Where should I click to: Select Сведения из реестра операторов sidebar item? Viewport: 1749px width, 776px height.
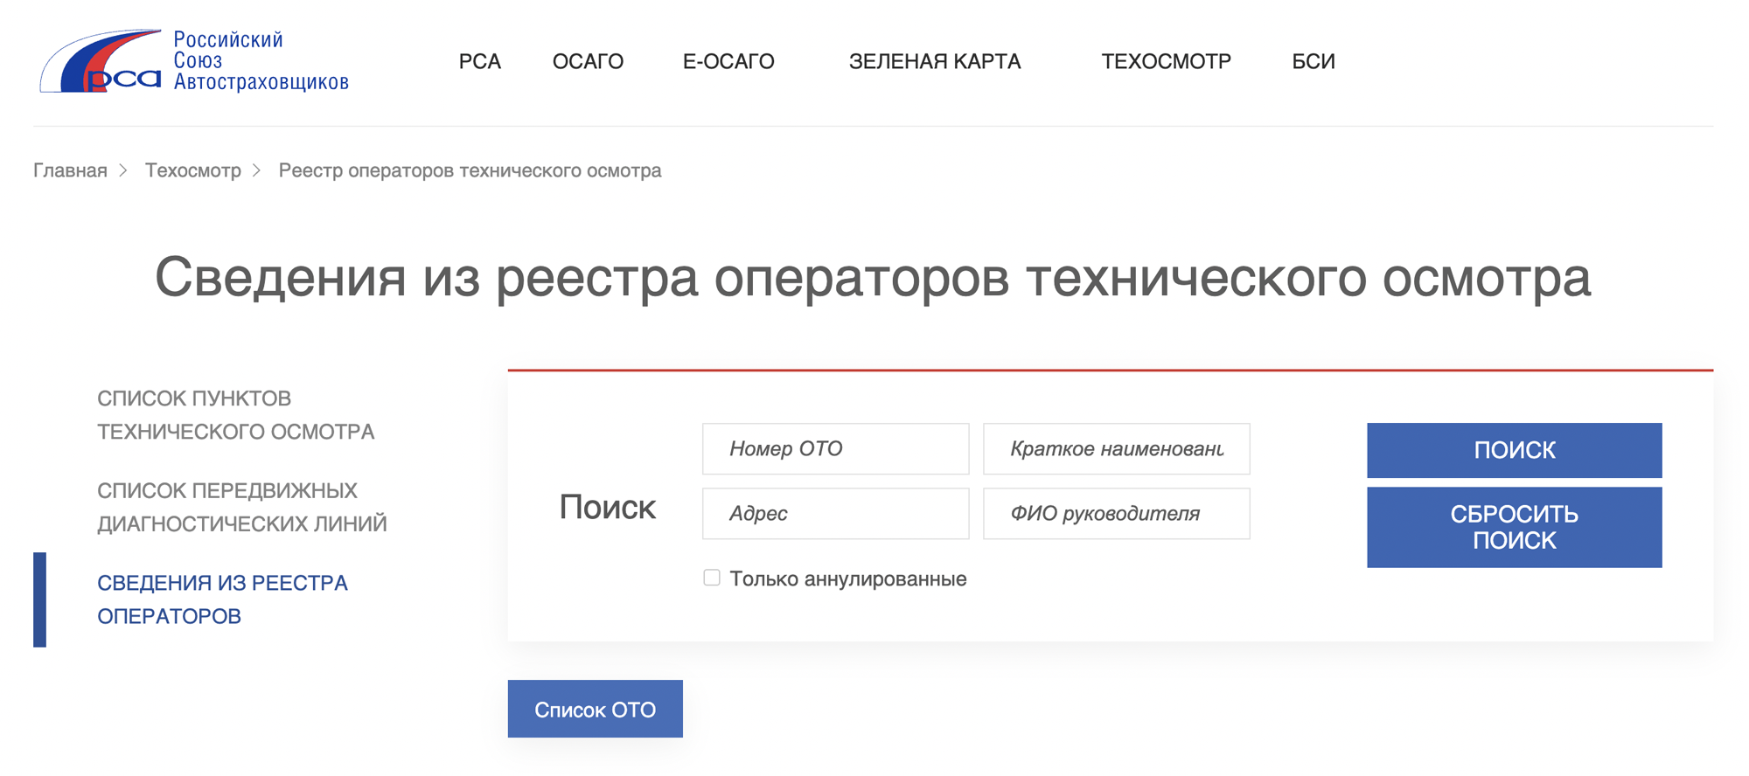coord(222,599)
